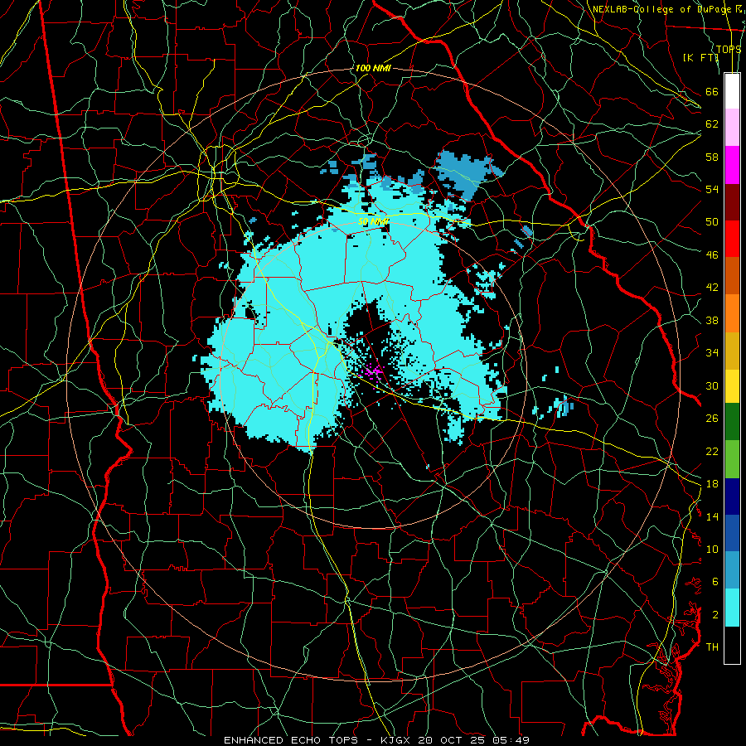The height and width of the screenshot is (746, 746).
Task: Click the white 66 kft legend swatch
Action: (x=732, y=91)
